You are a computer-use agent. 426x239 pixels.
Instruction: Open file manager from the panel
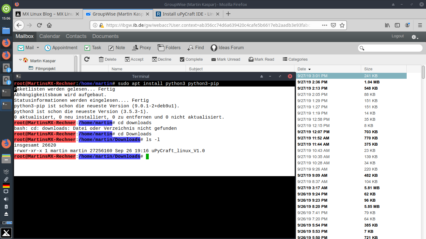(6, 30)
